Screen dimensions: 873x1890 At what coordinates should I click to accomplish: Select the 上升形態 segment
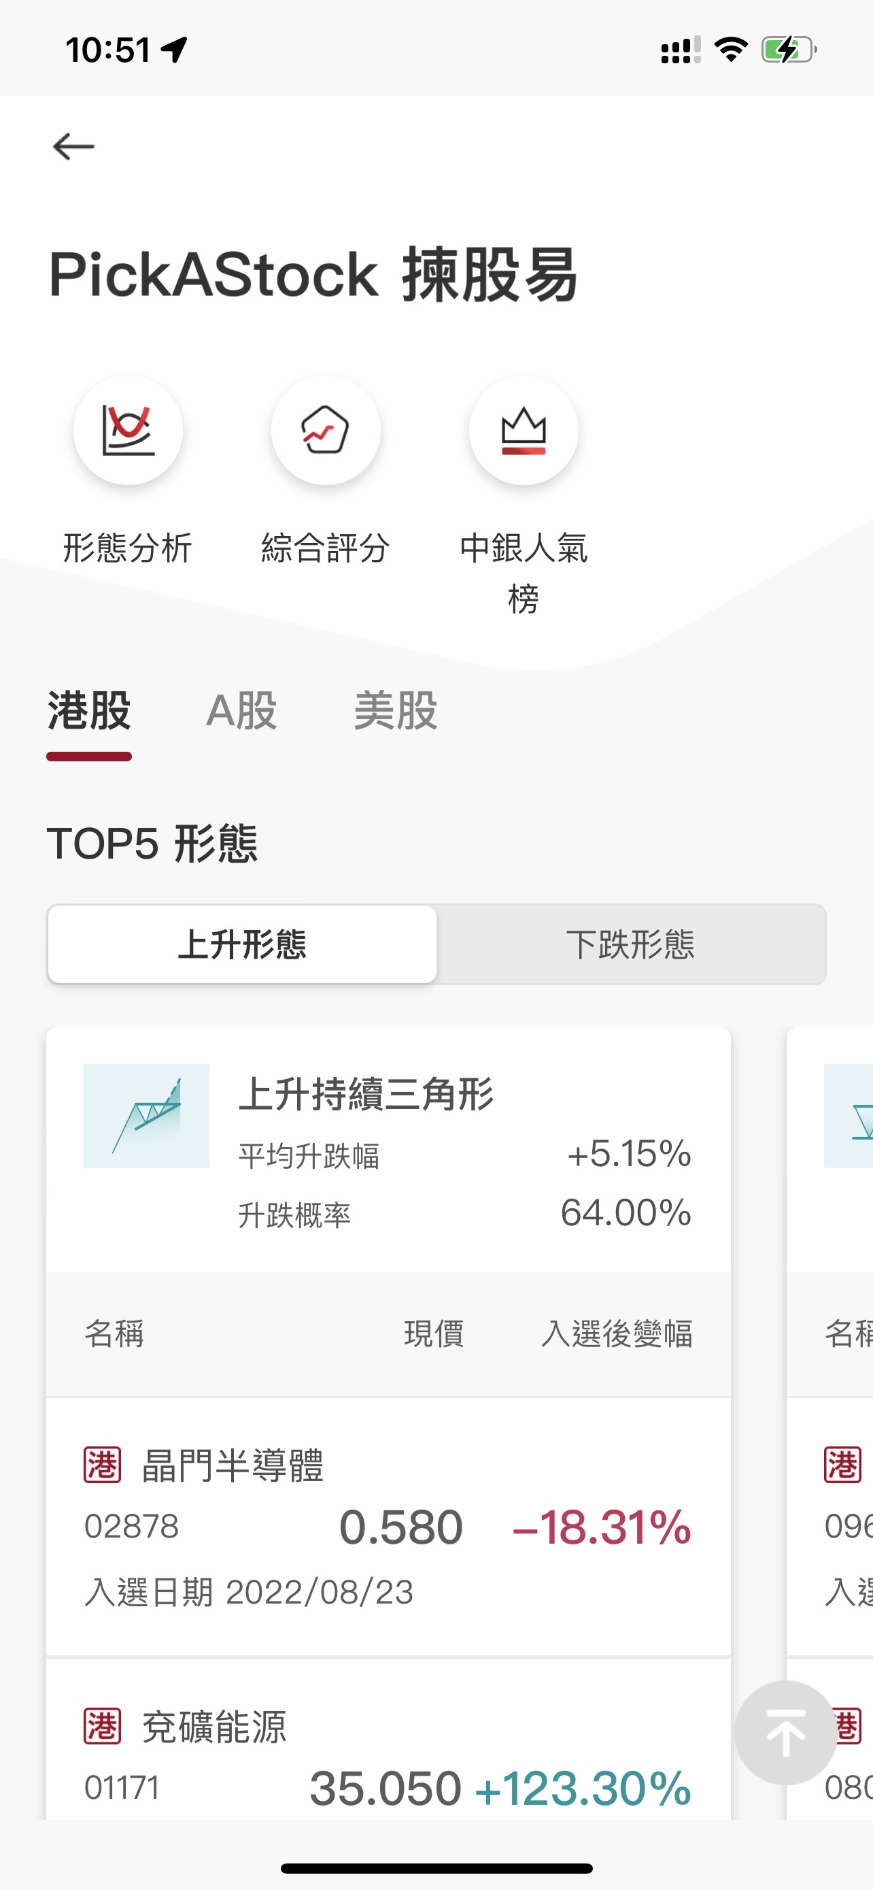point(242,944)
